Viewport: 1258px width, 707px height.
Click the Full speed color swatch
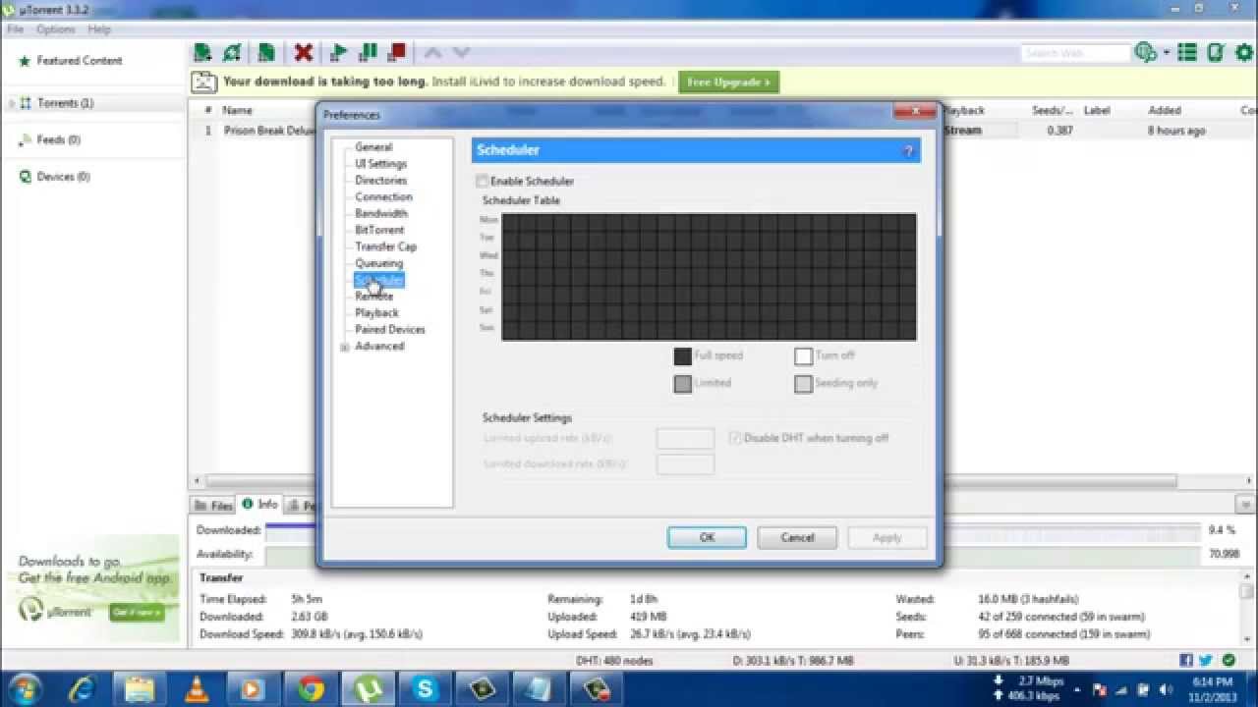pos(682,356)
